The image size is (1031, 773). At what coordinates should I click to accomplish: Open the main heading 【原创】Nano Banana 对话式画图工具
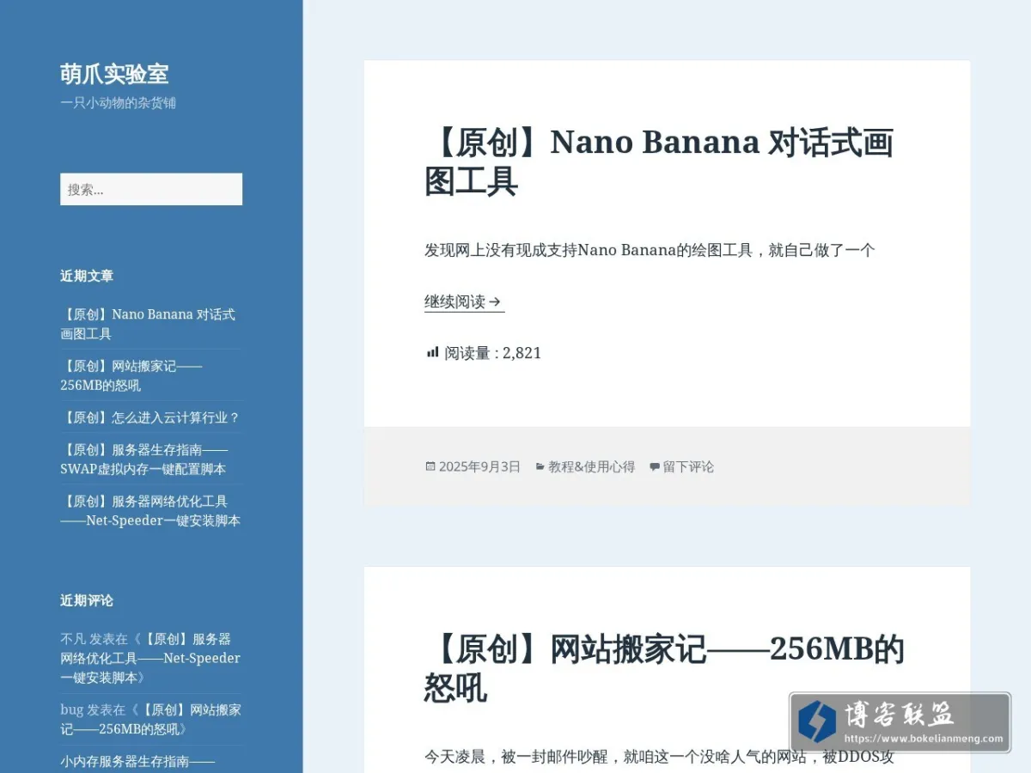[x=659, y=161]
